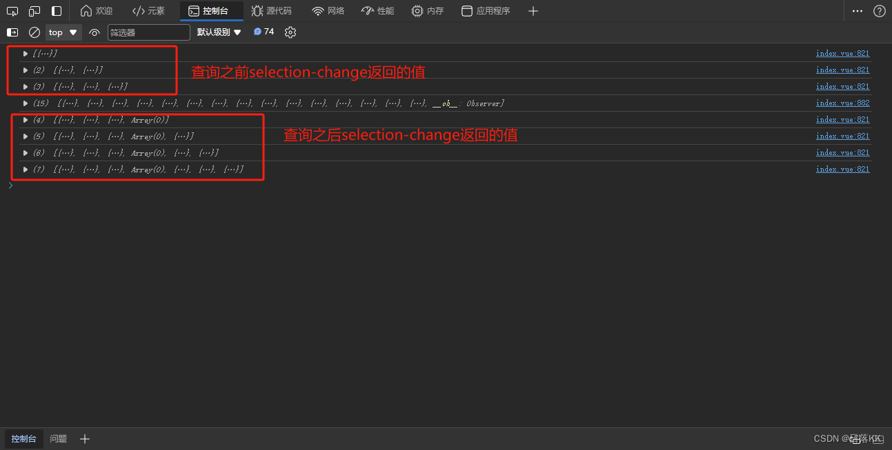Open index.vue:821 link for (6) entry
The height and width of the screenshot is (450, 892).
(x=842, y=152)
